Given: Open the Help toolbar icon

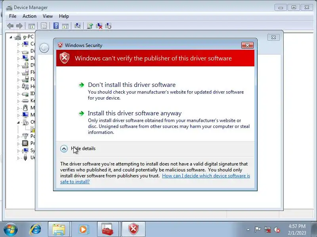Looking at the screenshot, I should tap(56, 26).
